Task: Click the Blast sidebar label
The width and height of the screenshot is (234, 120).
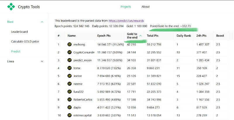Action: (10, 22)
